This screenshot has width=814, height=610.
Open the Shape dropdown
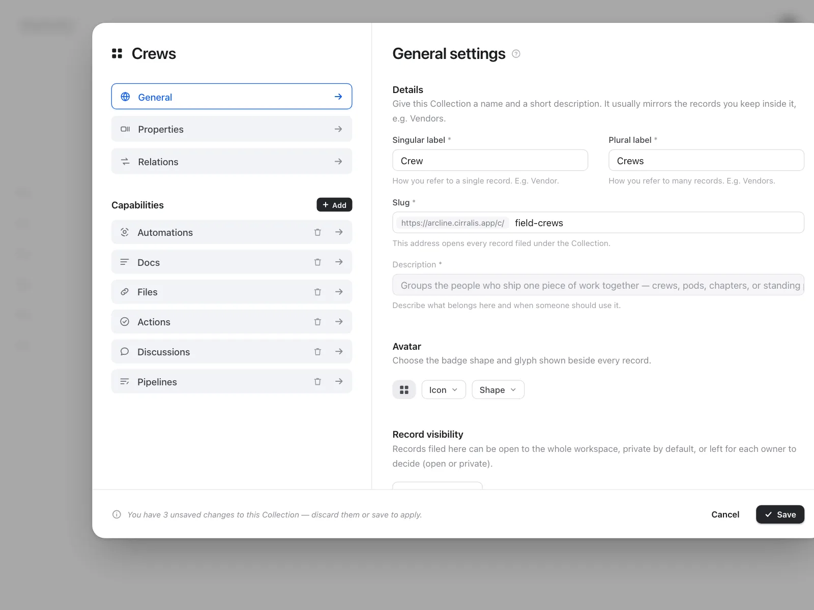[x=498, y=390]
